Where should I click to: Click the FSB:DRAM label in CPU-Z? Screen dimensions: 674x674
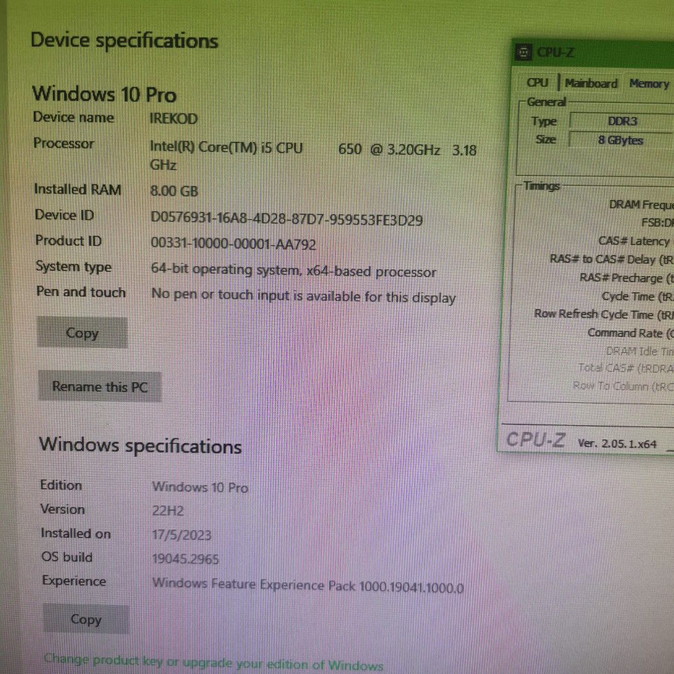(x=658, y=223)
